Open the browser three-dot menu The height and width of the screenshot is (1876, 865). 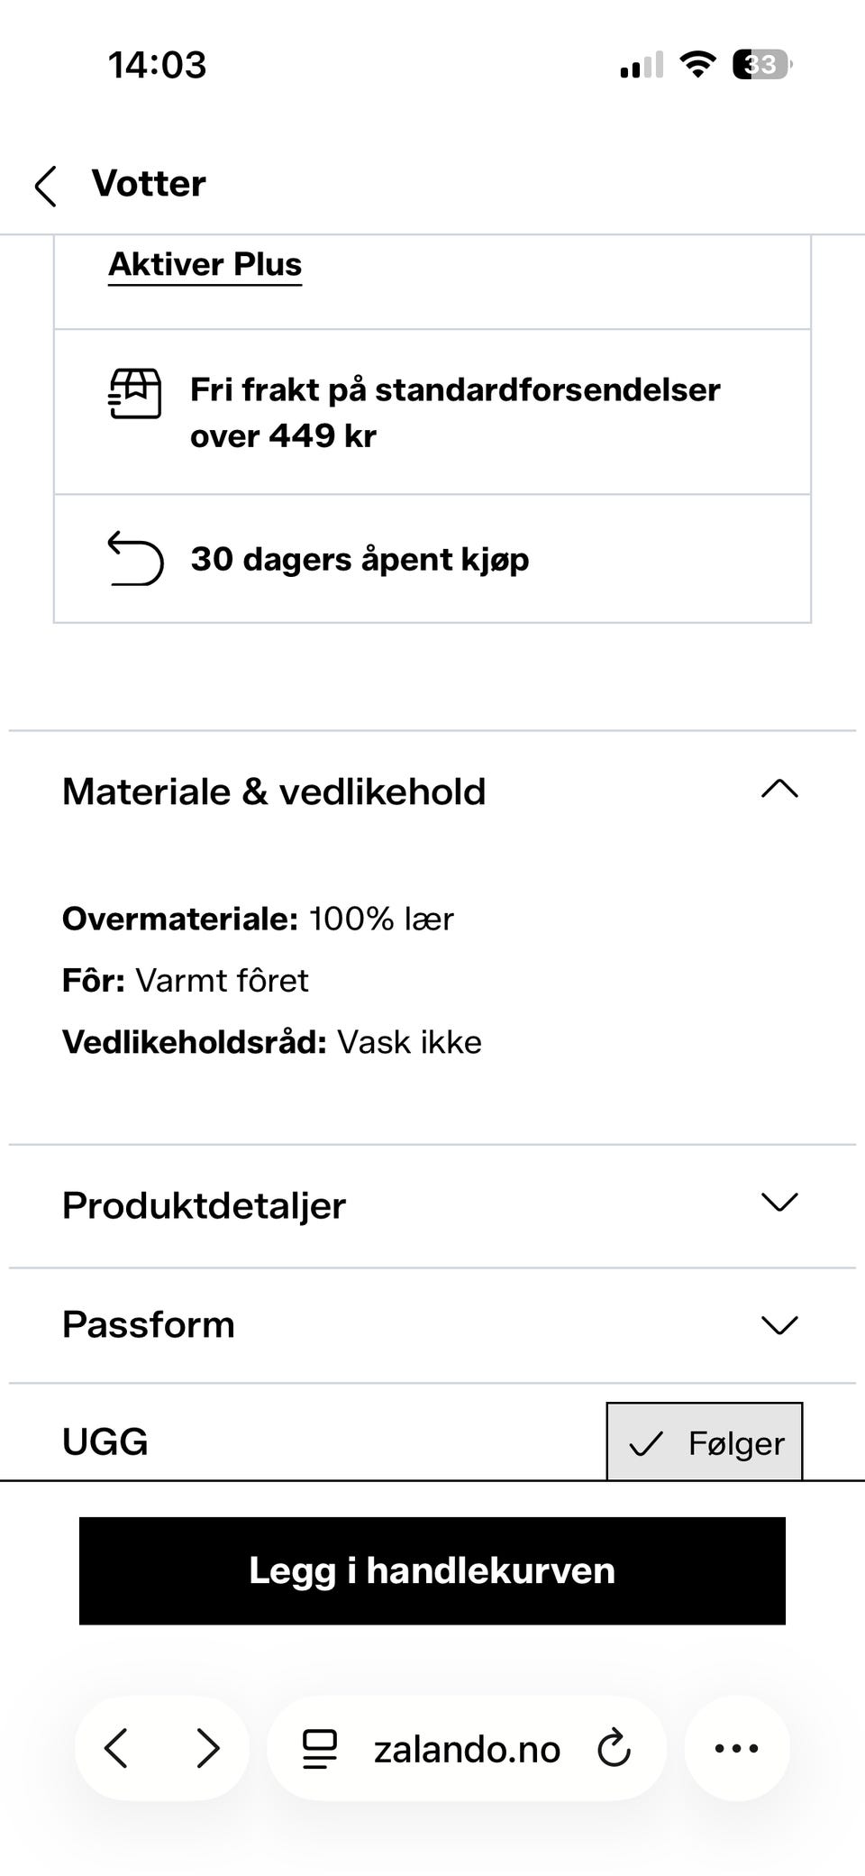click(736, 1748)
